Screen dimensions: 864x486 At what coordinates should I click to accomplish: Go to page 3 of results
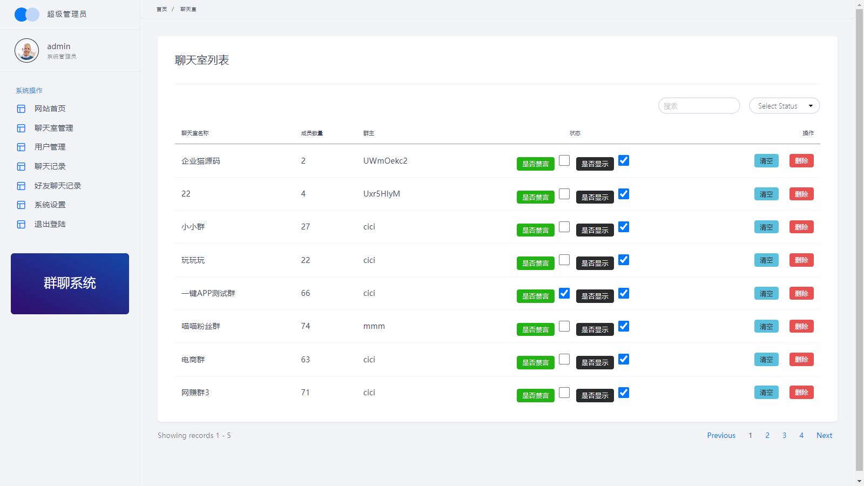(784, 435)
